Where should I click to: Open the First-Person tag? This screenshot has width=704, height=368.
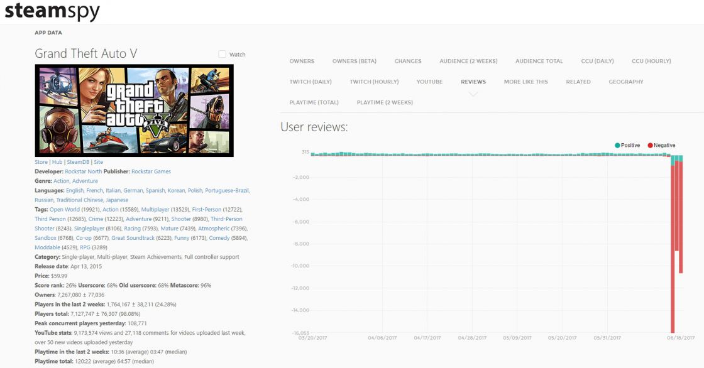tap(207, 210)
